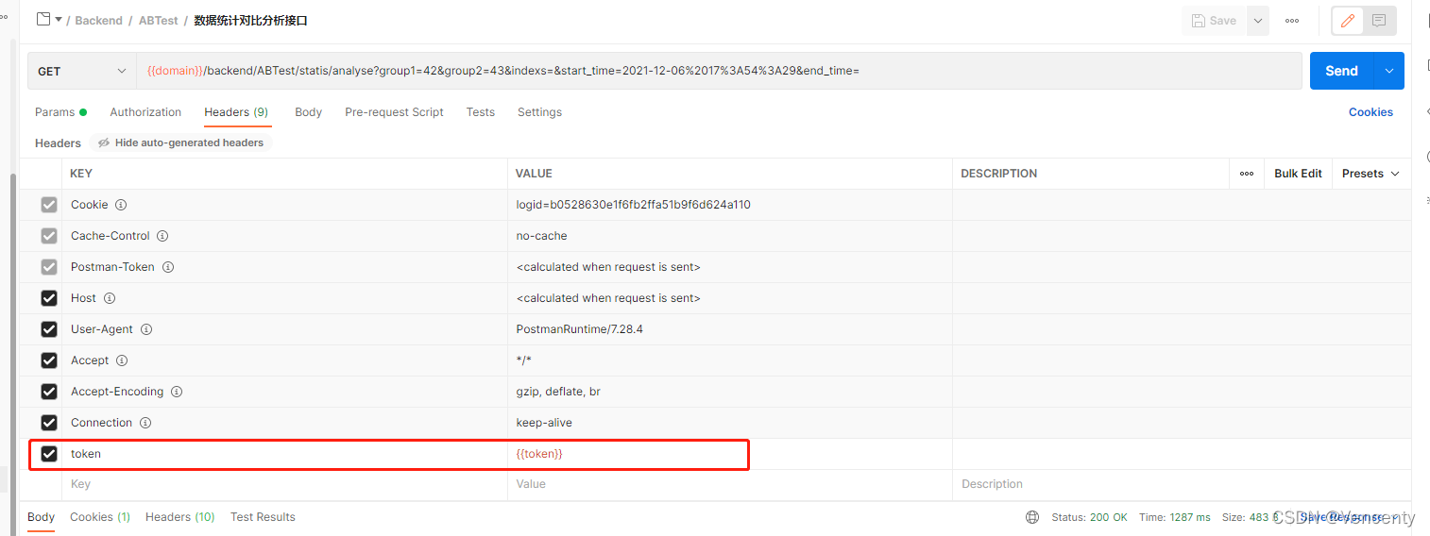Screen dimensions: 1430x536
Task: Uncheck the Accept-Encoding header checkbox
Action: tap(49, 392)
